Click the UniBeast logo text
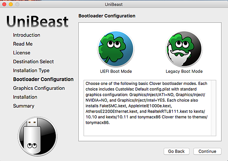Viewport: 228px width, 161px height. pyautogui.click(x=37, y=21)
